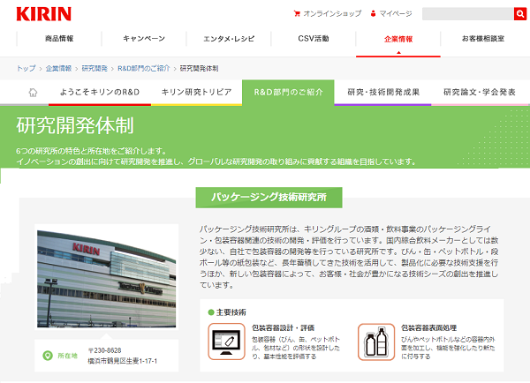Click the home icon in R&D tabs
Viewport: 530px width, 383px height.
pyautogui.click(x=34, y=92)
